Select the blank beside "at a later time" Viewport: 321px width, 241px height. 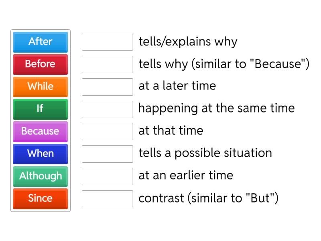pos(107,86)
